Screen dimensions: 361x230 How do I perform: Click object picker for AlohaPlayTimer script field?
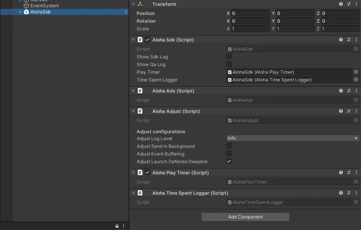pyautogui.click(x=356, y=182)
